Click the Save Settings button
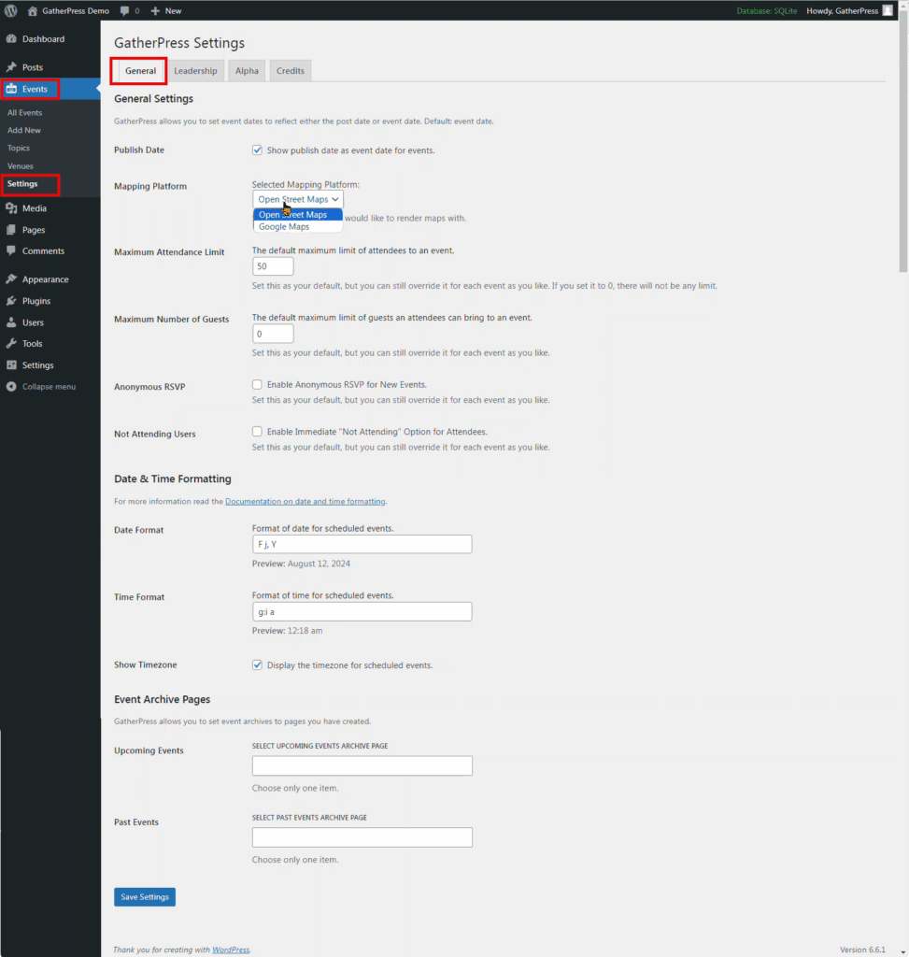The width and height of the screenshot is (909, 957). tap(145, 897)
